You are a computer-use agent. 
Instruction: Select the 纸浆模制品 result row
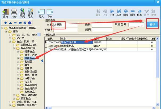[100, 46]
